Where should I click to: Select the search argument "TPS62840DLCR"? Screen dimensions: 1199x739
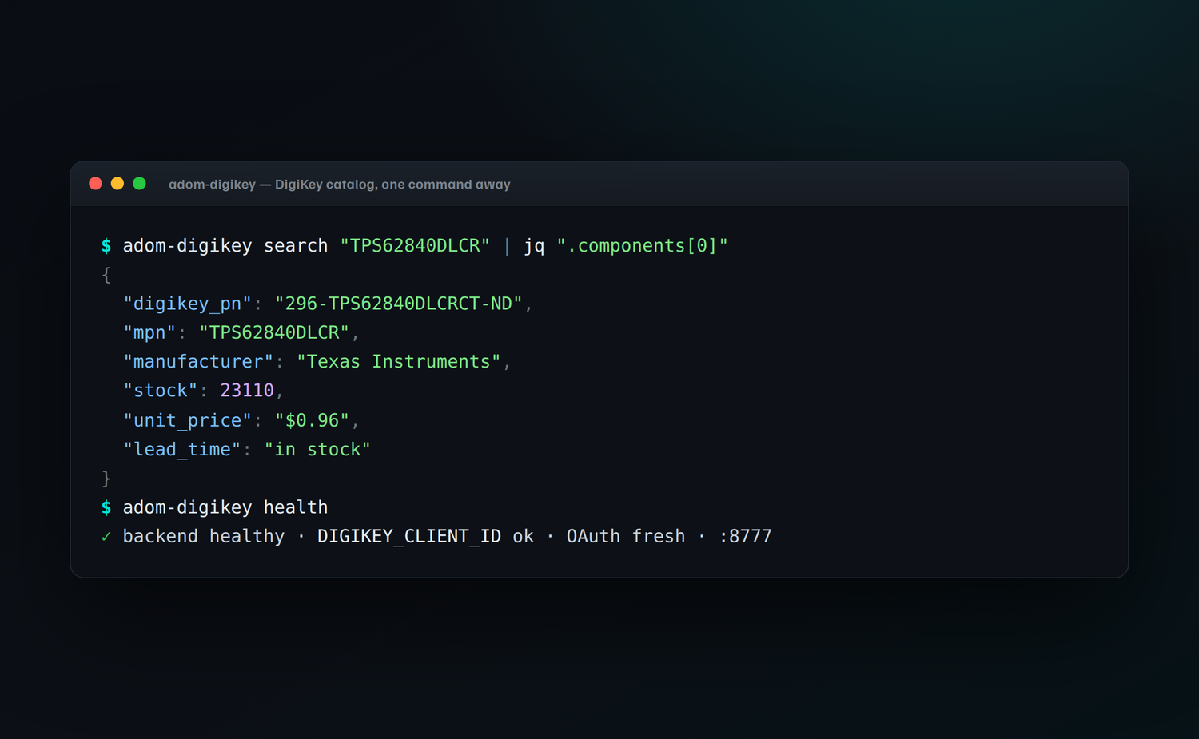(x=415, y=246)
